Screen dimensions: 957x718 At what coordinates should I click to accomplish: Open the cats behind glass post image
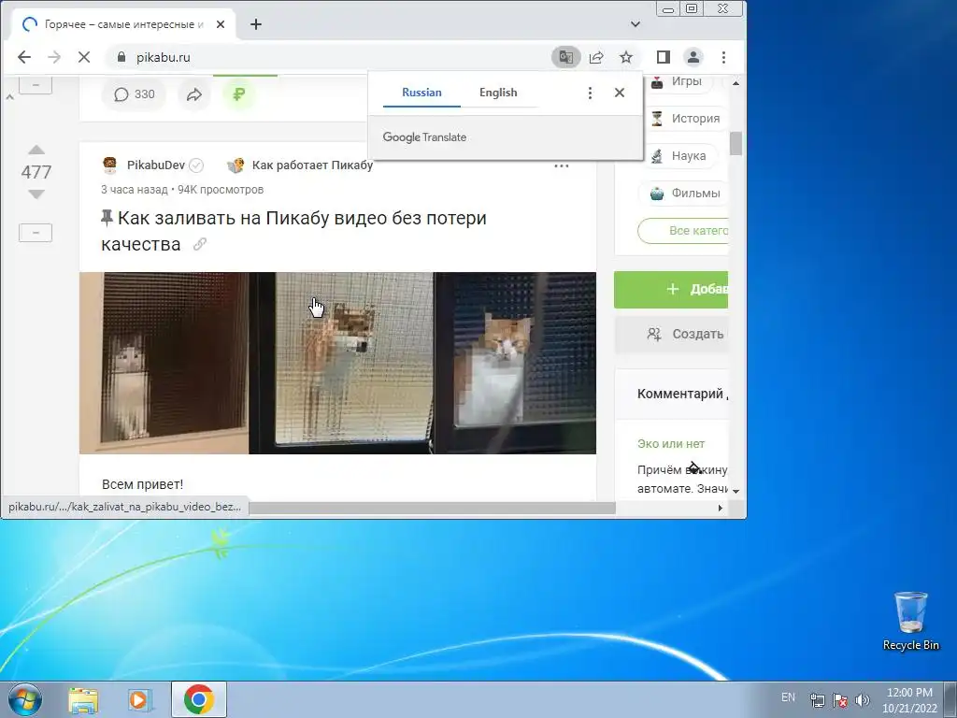337,363
